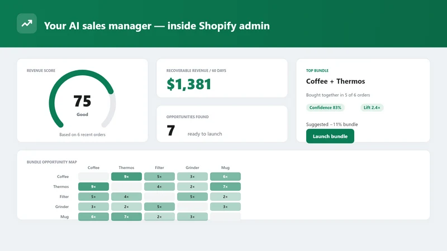Click the Mug row, Coffee column 6× cell

[x=93, y=216]
